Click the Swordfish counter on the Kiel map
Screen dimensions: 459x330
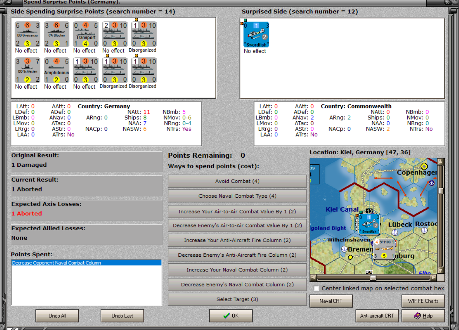click(x=369, y=224)
